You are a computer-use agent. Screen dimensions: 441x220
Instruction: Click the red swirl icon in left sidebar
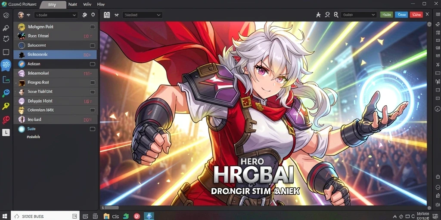point(6,120)
